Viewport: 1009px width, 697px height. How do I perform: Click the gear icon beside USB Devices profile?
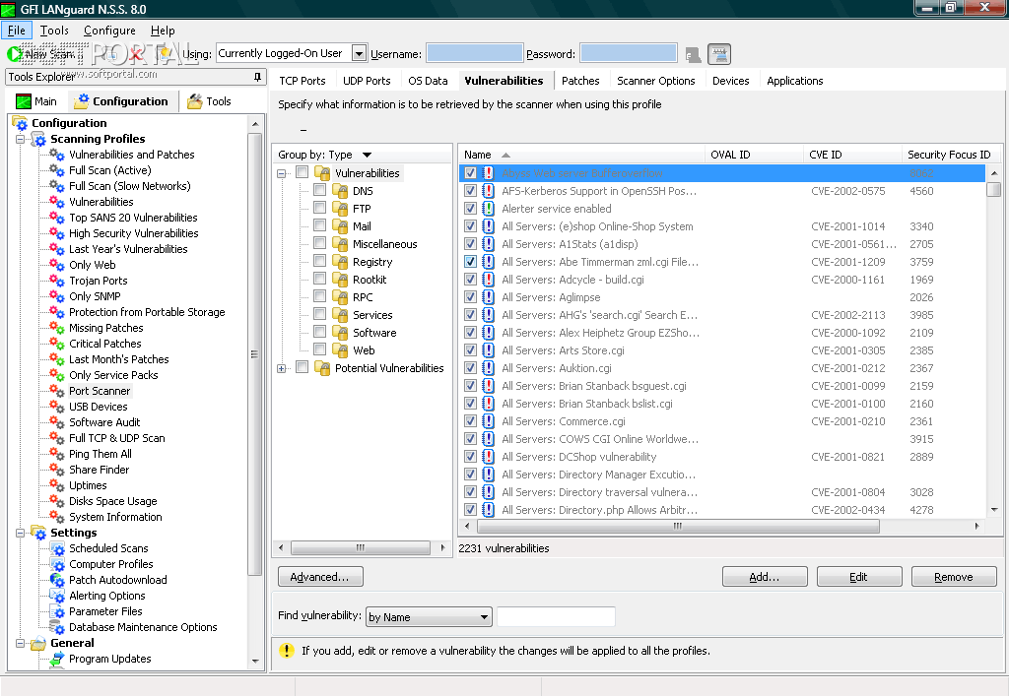56,407
